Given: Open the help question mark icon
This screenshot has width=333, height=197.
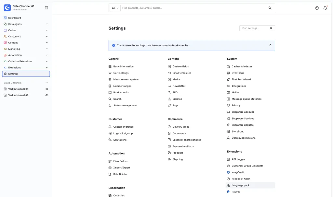Looking at the screenshot, I should 317,8.
